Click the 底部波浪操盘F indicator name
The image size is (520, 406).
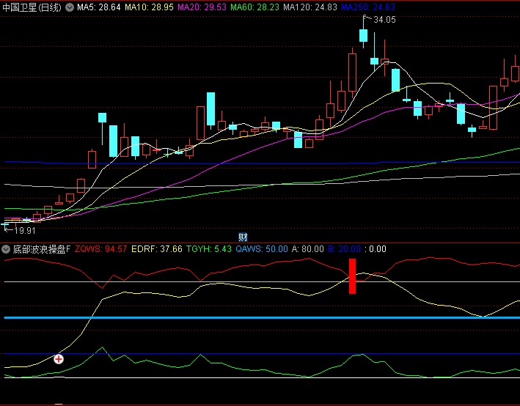41,249
